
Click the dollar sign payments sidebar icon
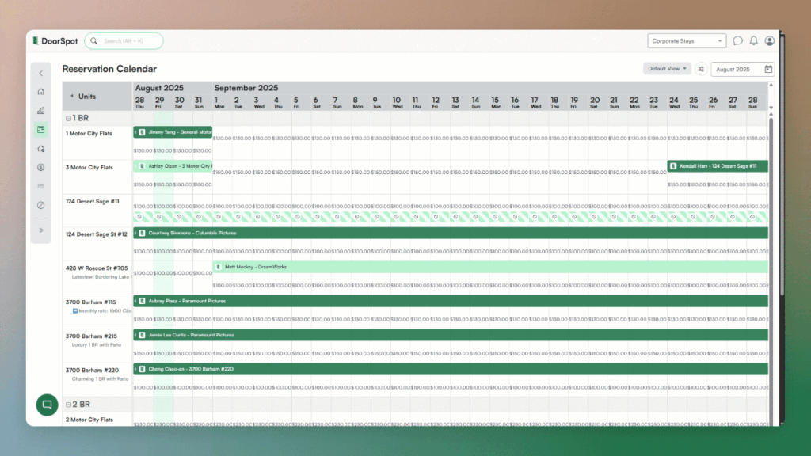pyautogui.click(x=41, y=167)
